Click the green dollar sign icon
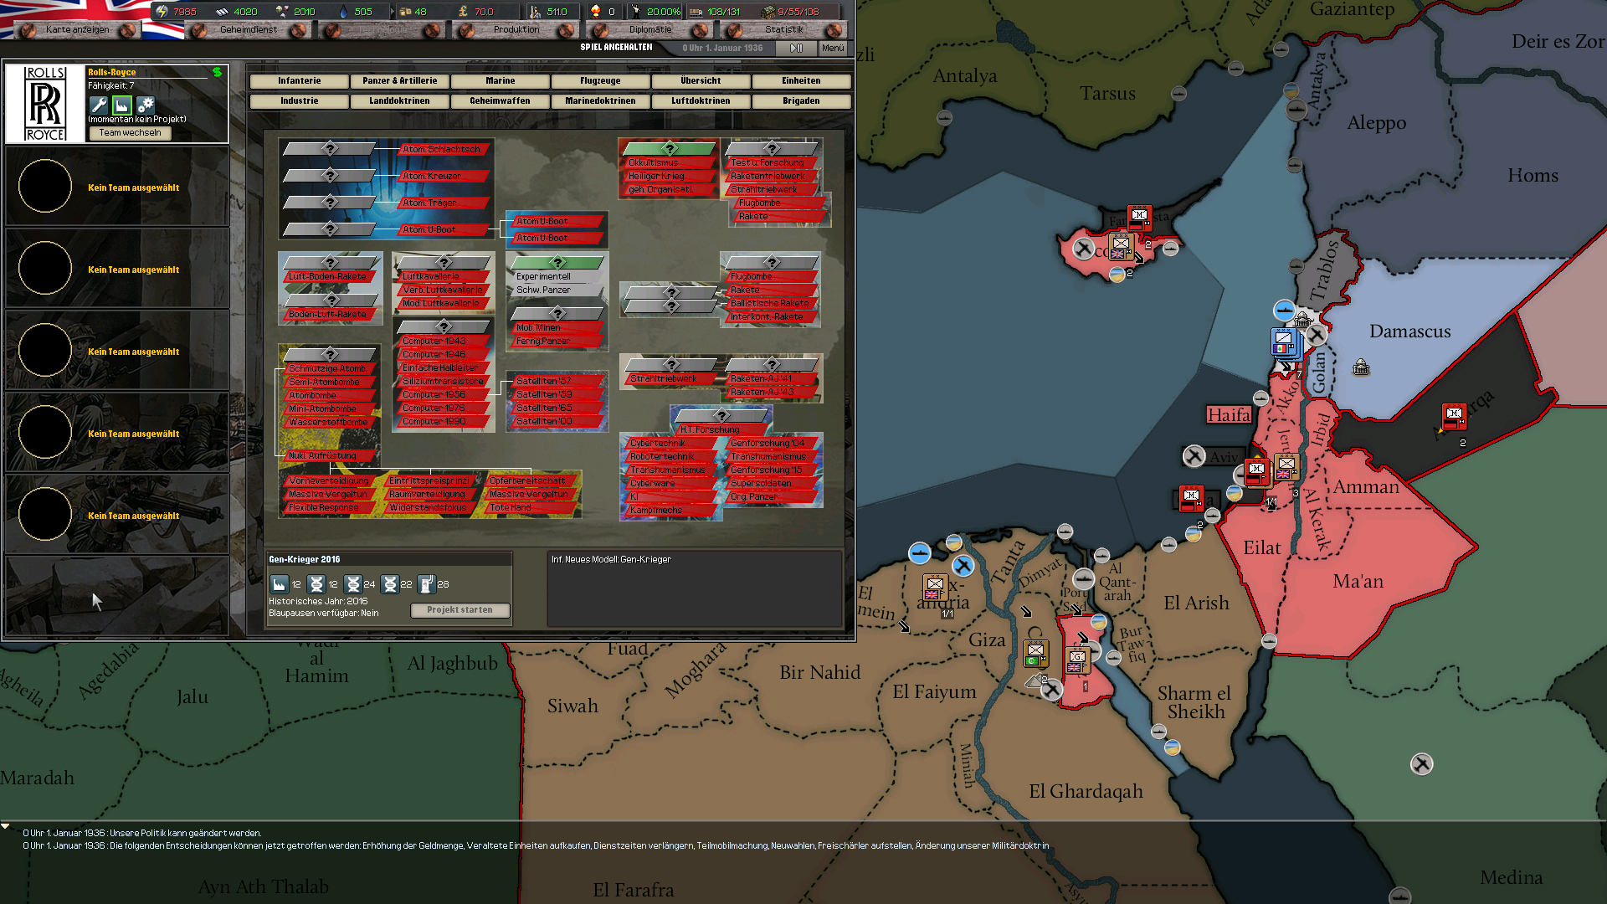 pos(218,72)
